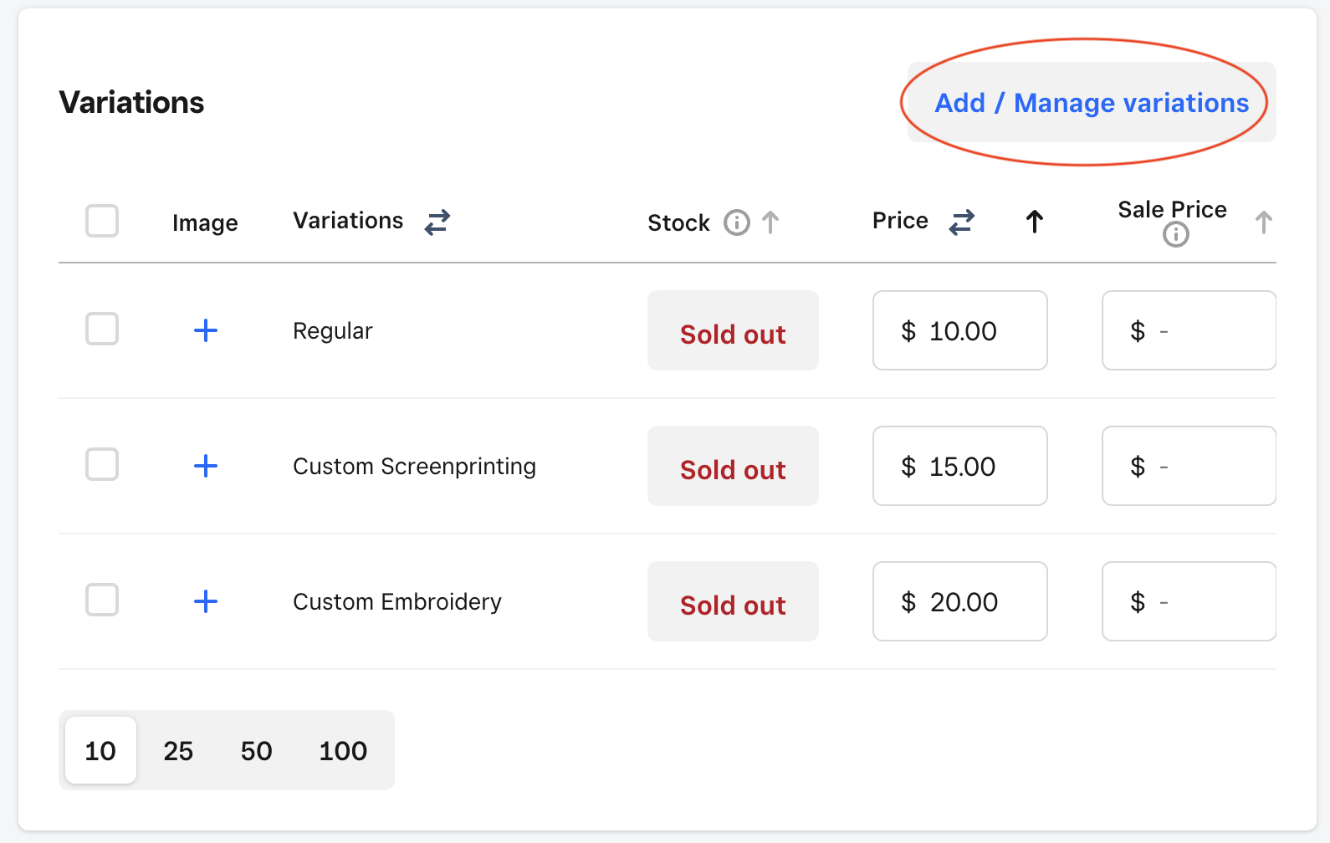The image size is (1330, 843).
Task: Switch page size to 100
Action: (343, 750)
